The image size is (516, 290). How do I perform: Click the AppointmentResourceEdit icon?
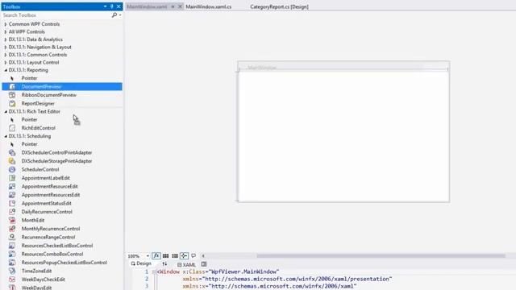click(x=12, y=186)
